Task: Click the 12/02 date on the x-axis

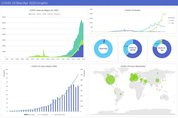Action: tap(43, 59)
